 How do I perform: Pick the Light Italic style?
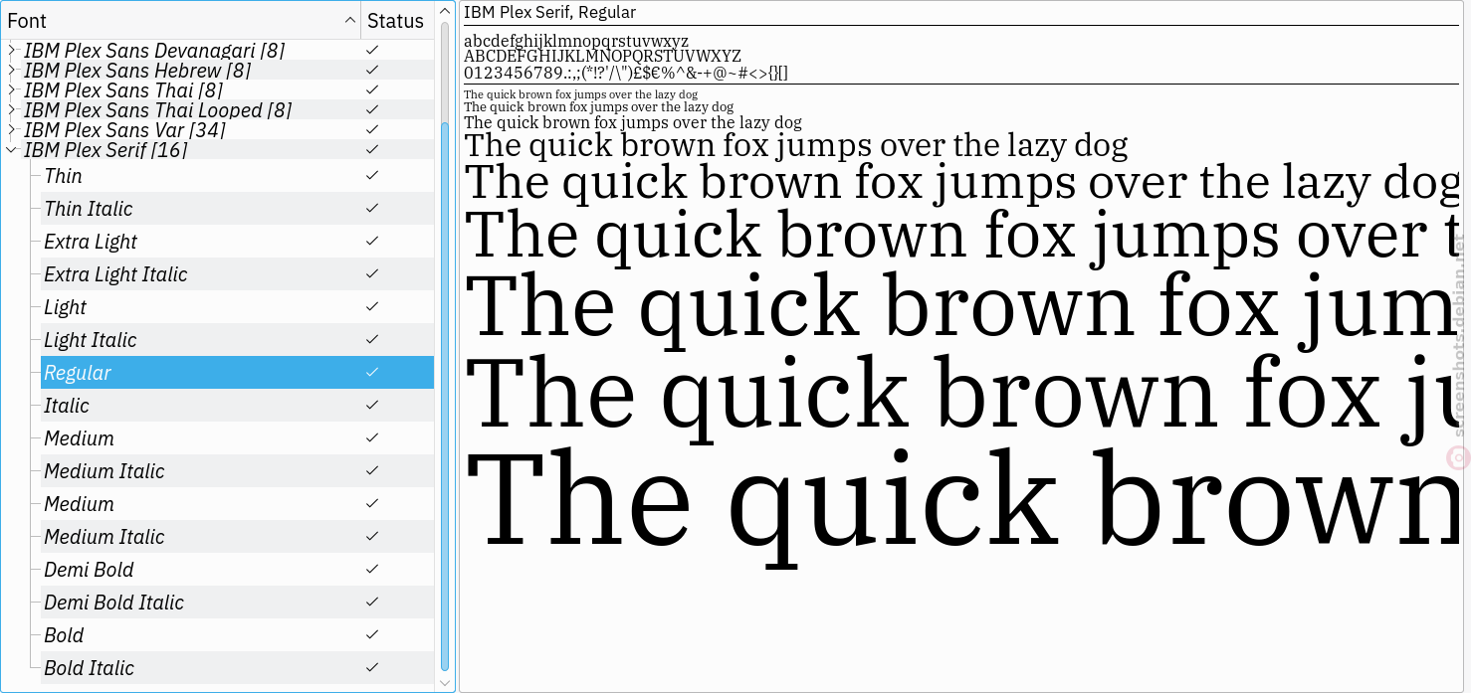[237, 340]
